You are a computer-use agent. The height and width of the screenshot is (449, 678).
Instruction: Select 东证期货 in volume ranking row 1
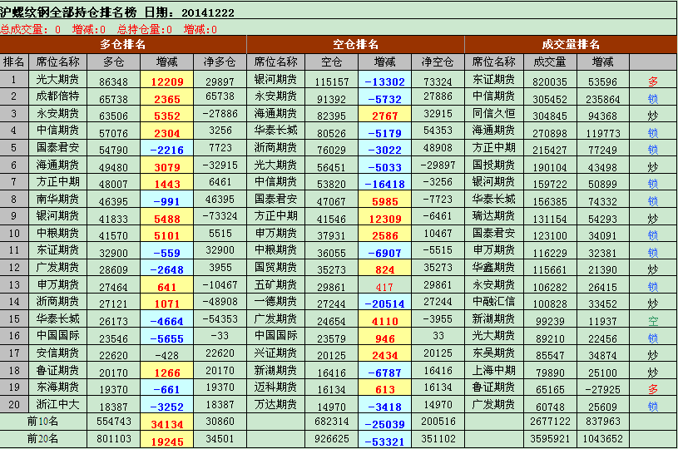(493, 80)
